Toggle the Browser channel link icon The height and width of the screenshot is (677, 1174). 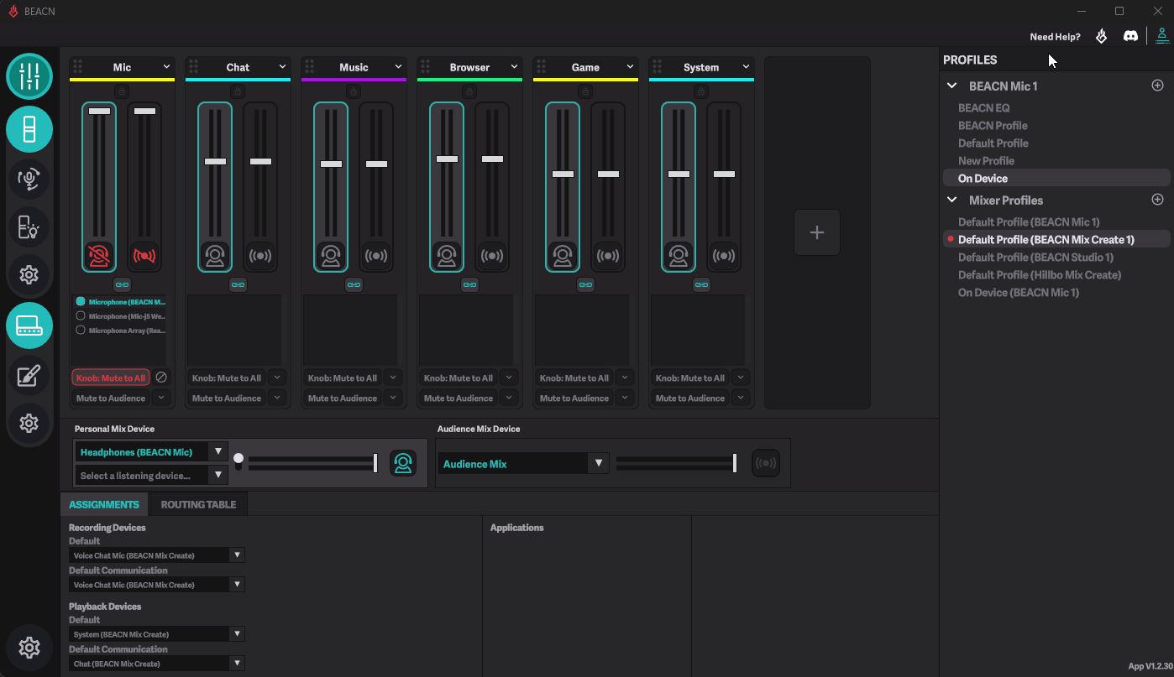(469, 285)
